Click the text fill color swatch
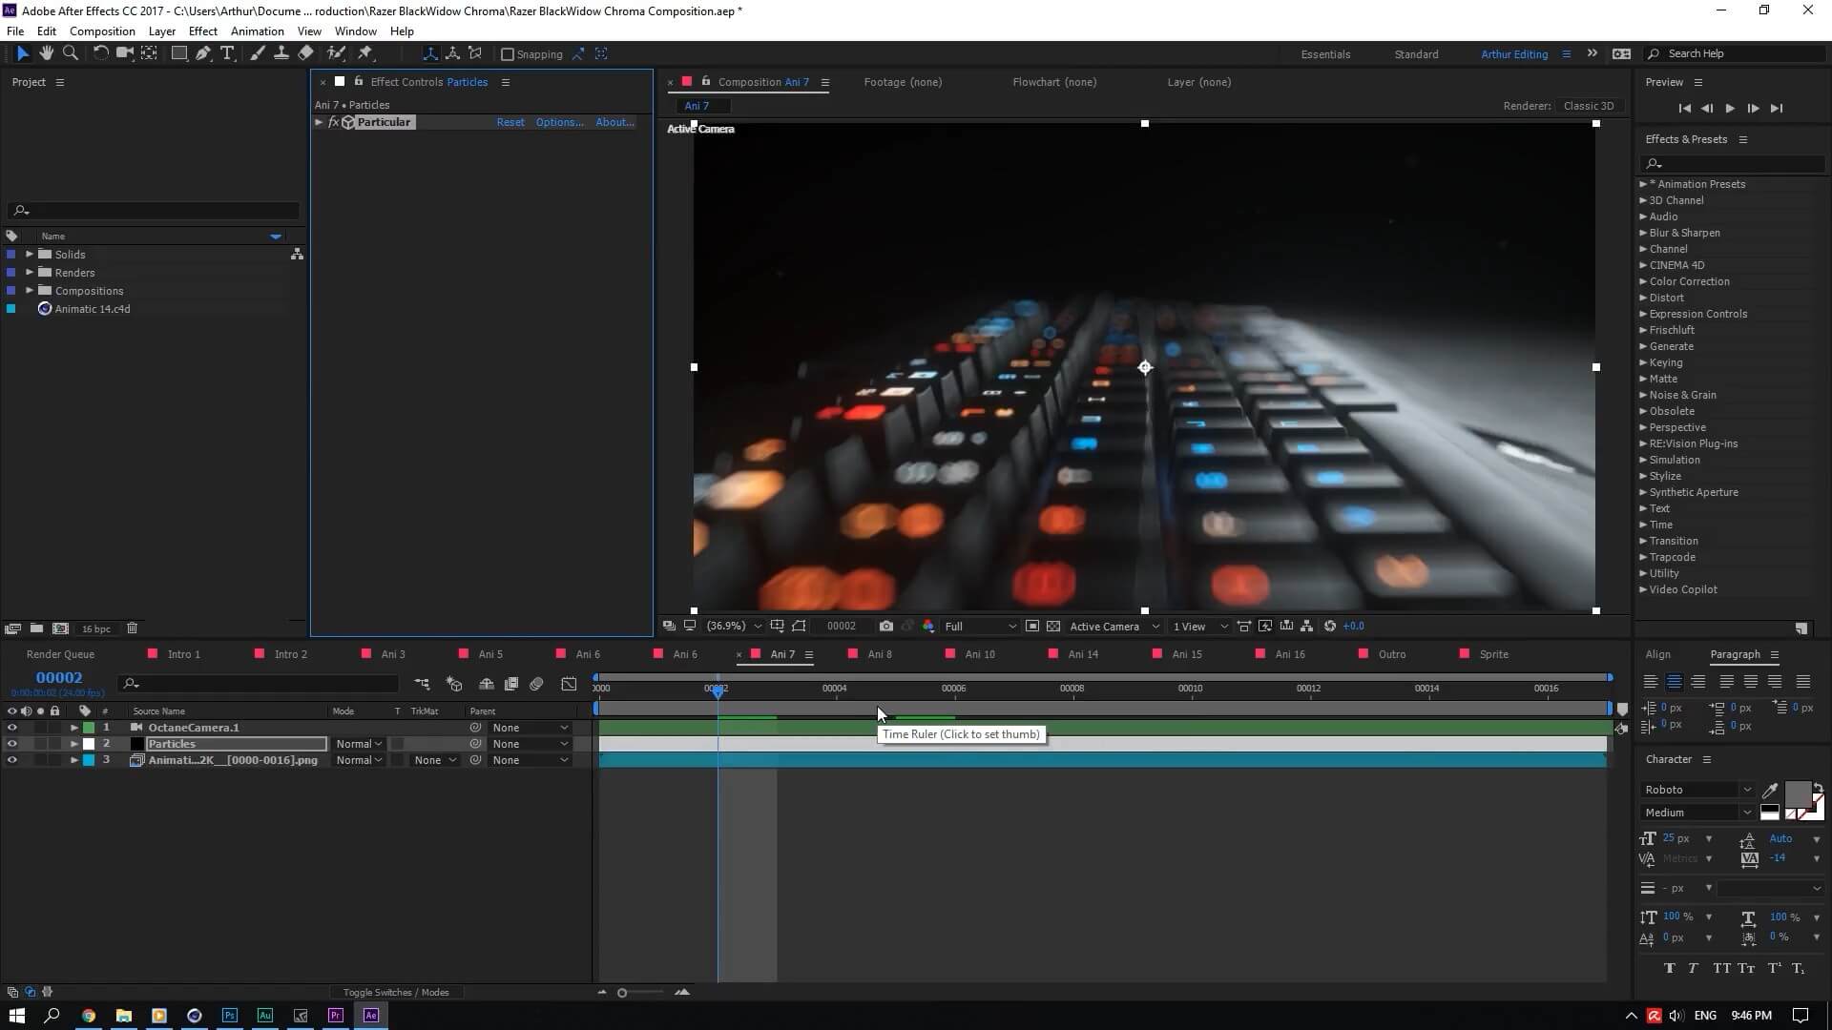The width and height of the screenshot is (1832, 1030). coord(1797,793)
